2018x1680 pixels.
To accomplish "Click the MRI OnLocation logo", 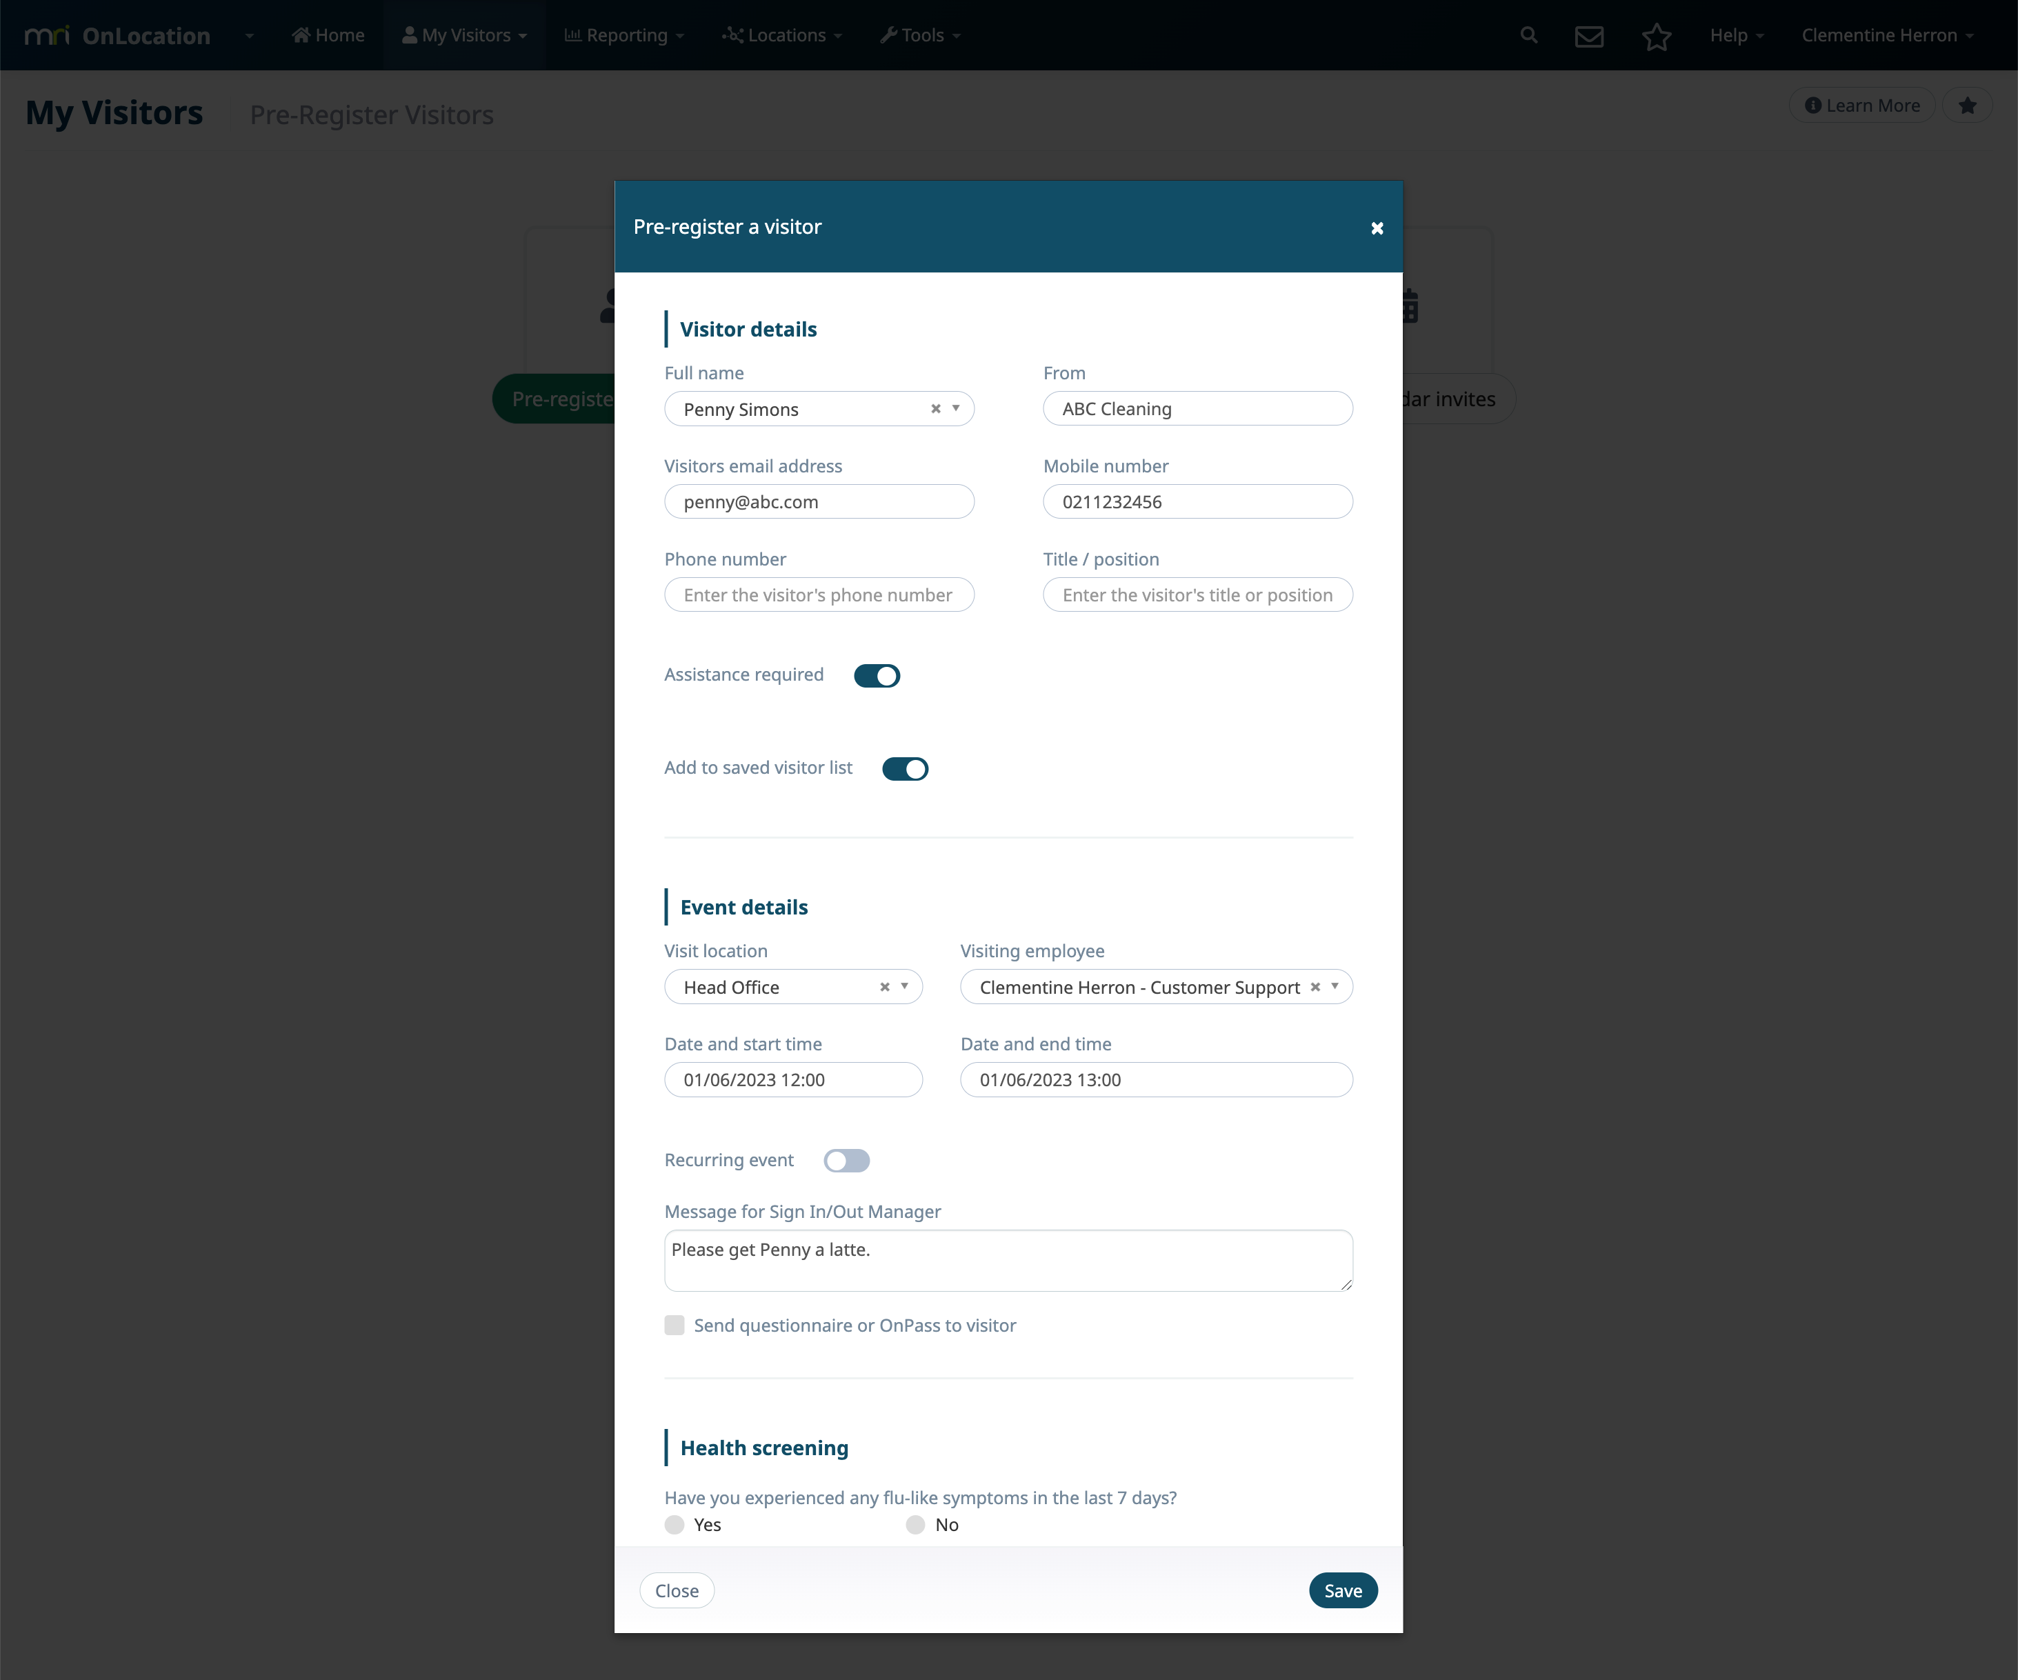I will click(x=117, y=36).
